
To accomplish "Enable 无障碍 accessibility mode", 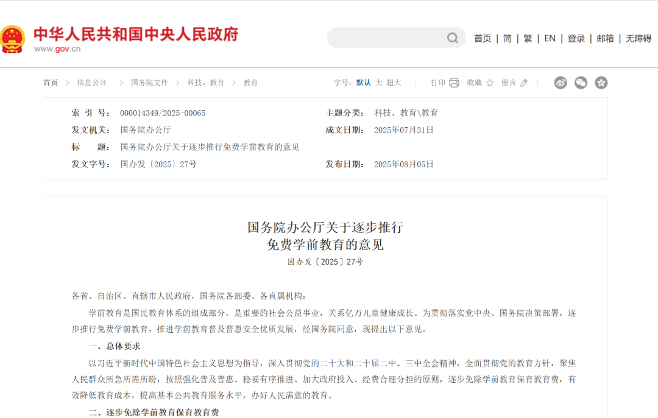I will pos(639,38).
